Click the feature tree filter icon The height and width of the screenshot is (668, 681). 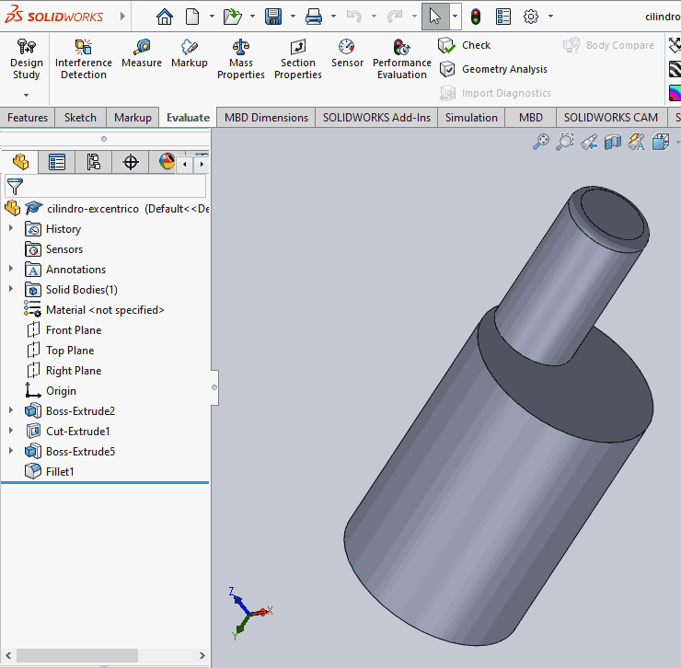15,187
